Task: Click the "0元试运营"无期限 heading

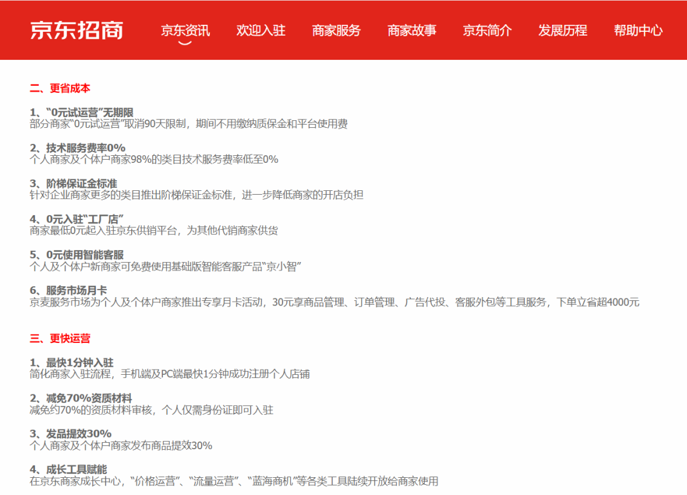Action: point(81,113)
